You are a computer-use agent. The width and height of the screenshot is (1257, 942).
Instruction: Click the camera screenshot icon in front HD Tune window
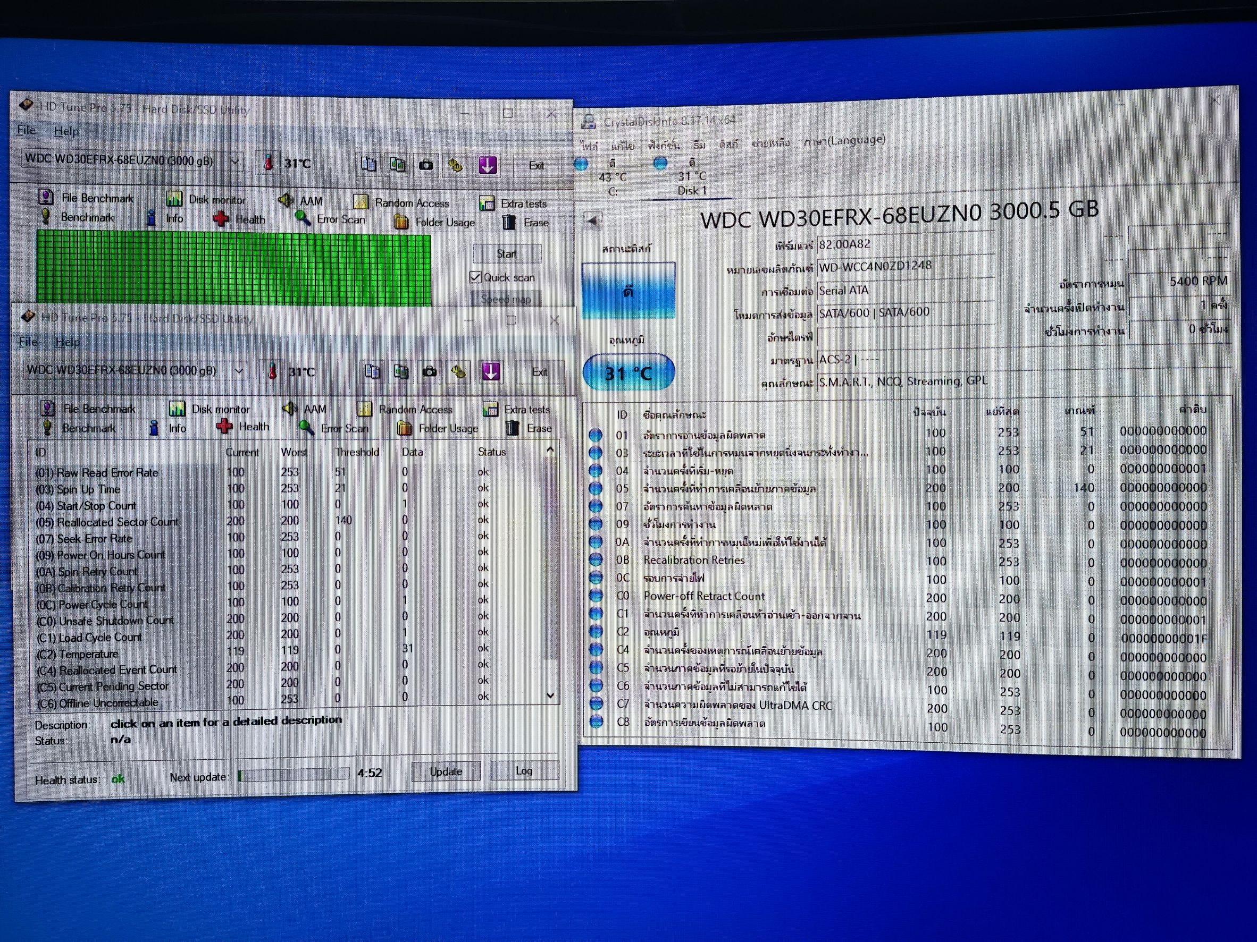pyautogui.click(x=430, y=372)
